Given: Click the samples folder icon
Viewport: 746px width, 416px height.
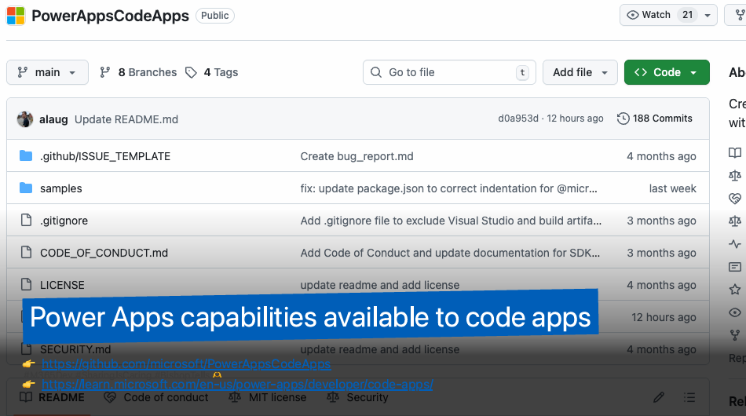Looking at the screenshot, I should click(x=26, y=188).
